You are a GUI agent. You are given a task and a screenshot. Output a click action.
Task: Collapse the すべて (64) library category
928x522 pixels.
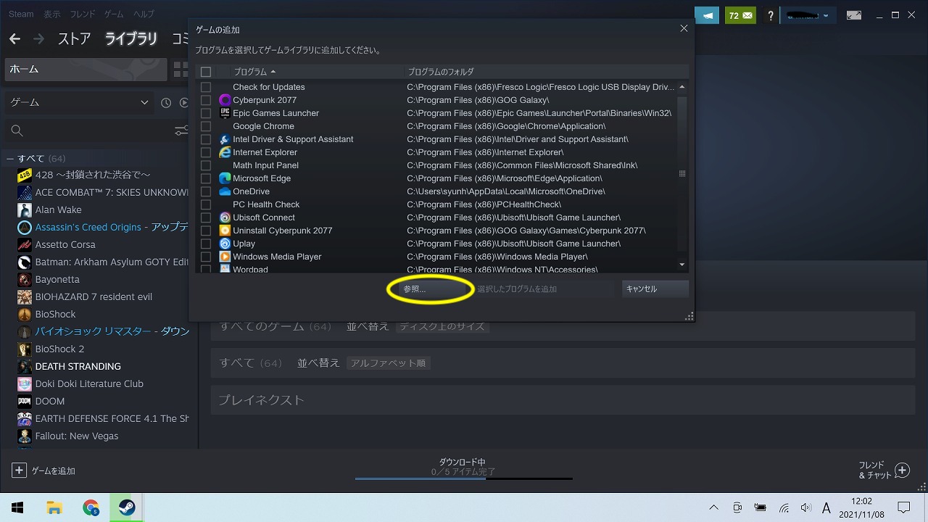[x=10, y=158]
